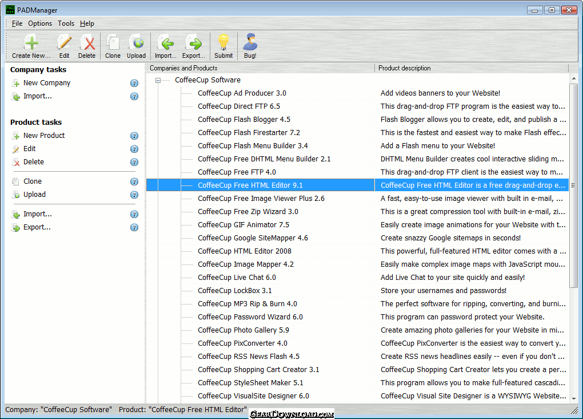Select CoffeeCup Google SiteMapper 4.6

pos(253,238)
